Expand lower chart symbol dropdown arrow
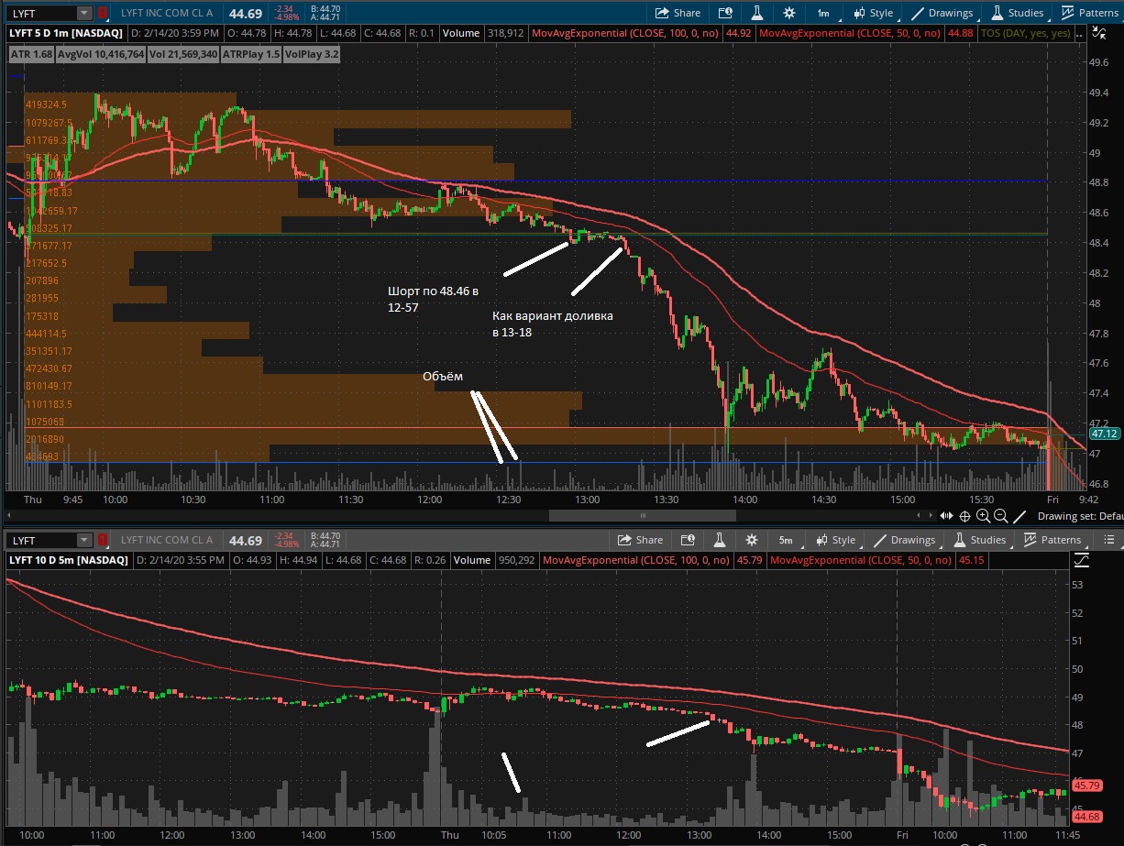The image size is (1124, 846). point(84,540)
